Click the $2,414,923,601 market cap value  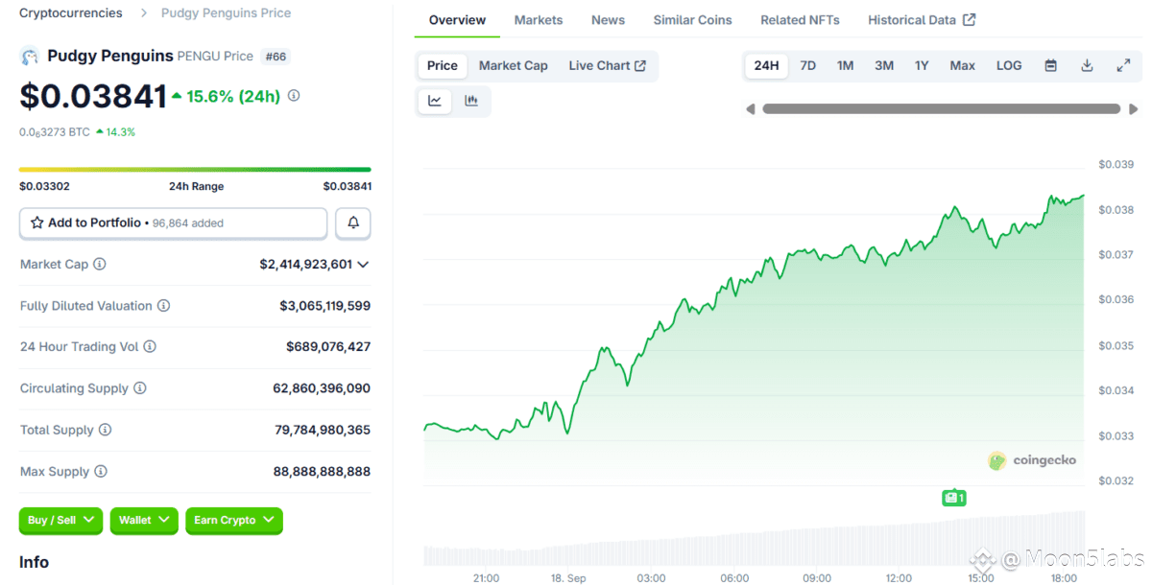305,265
